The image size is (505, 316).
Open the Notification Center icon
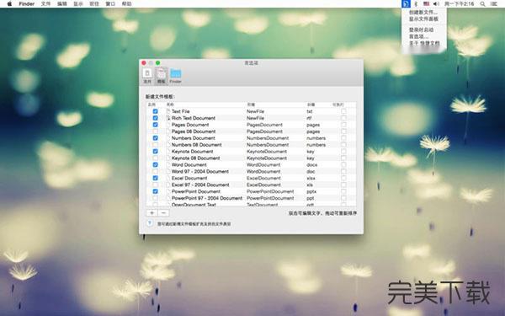pyautogui.click(x=494, y=4)
